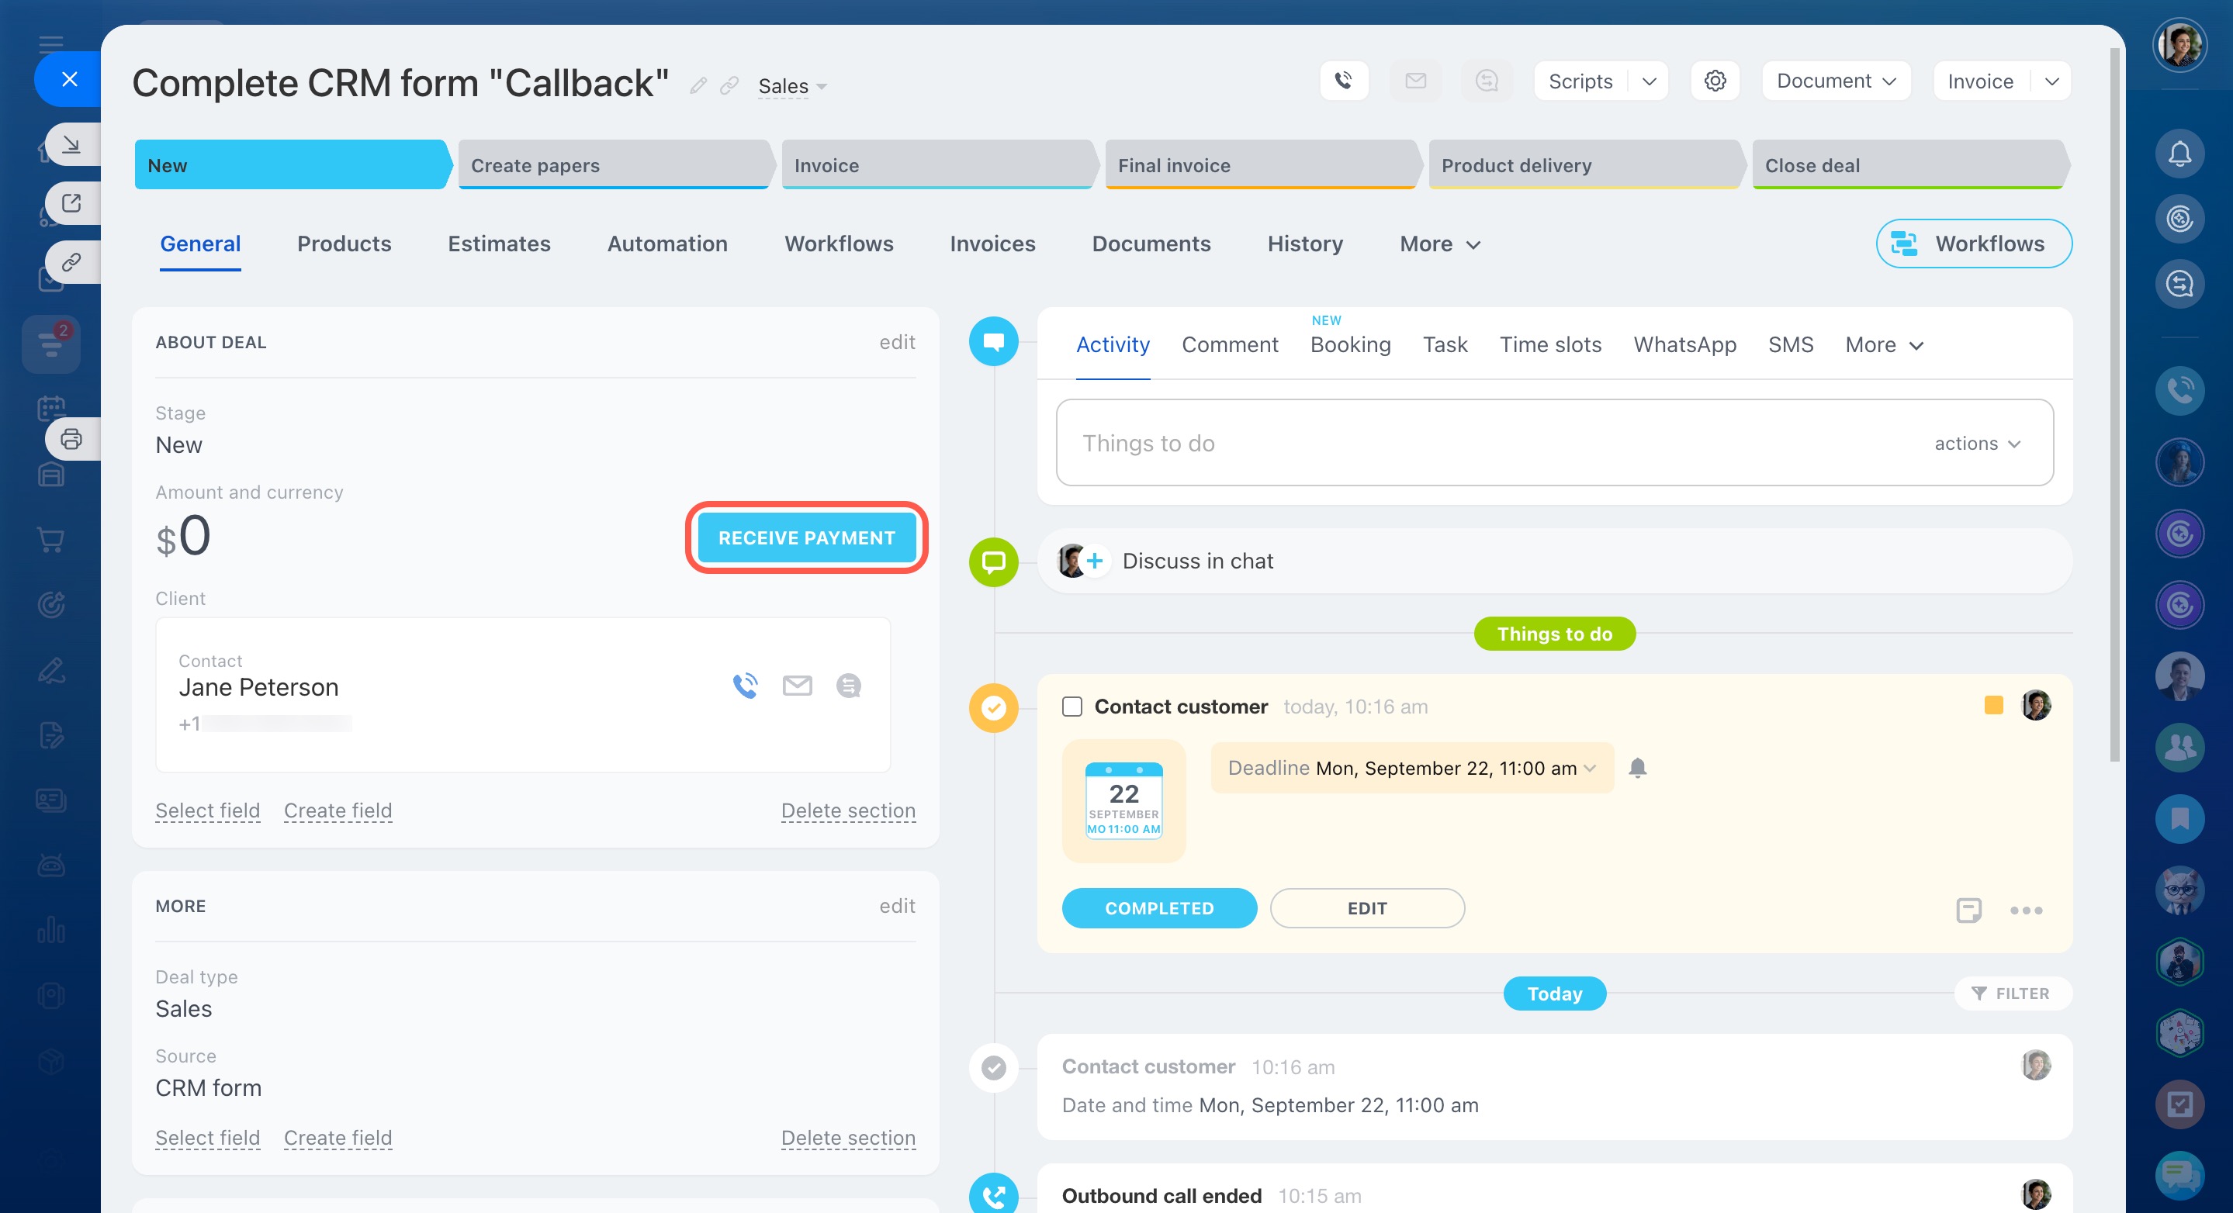This screenshot has height=1213, width=2233.
Task: Switch to the Products tab
Action: (344, 244)
